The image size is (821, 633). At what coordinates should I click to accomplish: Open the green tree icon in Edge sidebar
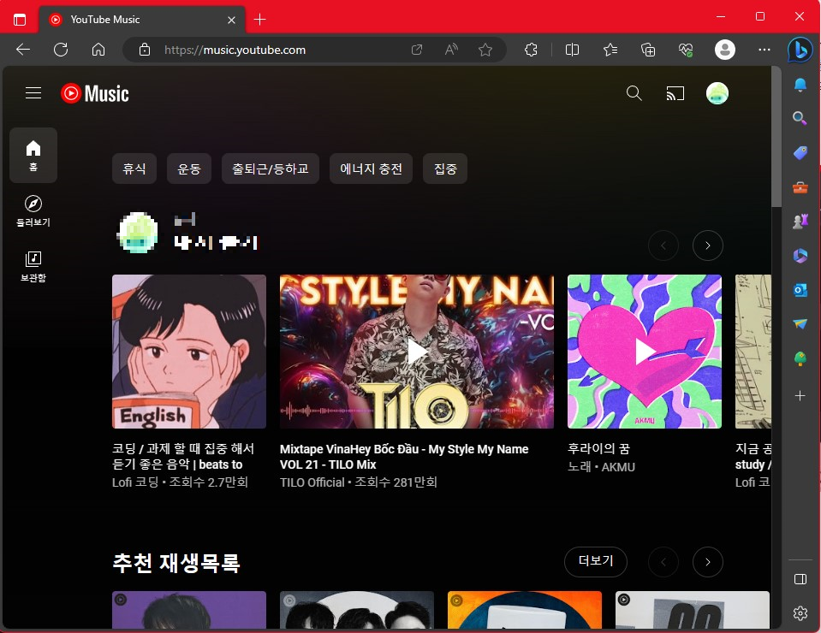pyautogui.click(x=800, y=358)
